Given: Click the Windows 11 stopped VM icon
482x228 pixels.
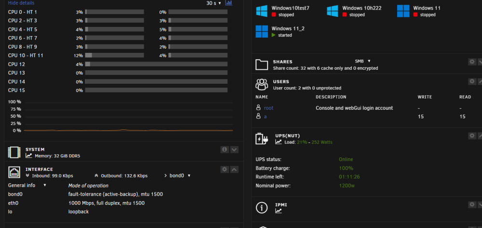Looking at the screenshot, I should pos(403,11).
